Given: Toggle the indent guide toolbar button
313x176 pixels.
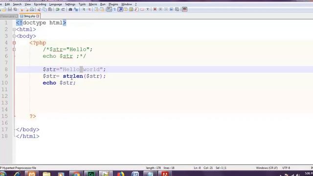Looking at the screenshot, I should click(120, 9).
